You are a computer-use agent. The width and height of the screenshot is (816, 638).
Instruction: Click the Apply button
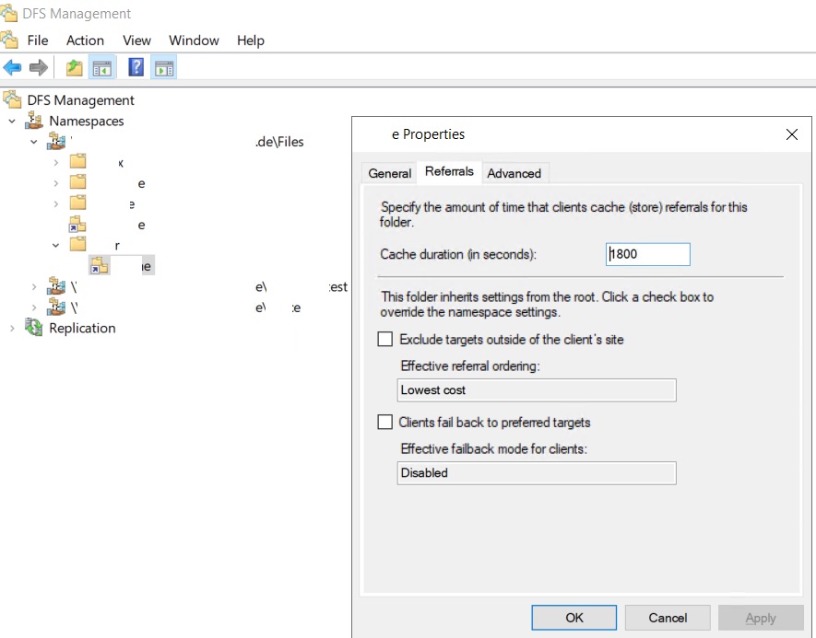tap(761, 617)
